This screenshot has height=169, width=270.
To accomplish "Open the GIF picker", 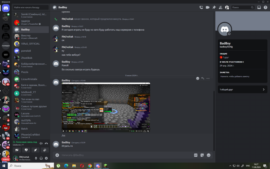I will click(195, 155).
